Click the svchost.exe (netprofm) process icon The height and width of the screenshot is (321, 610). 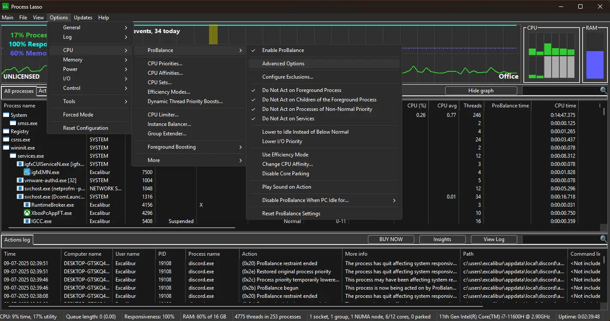[20, 189]
